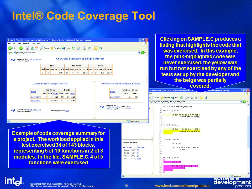
Task: Open SAMPLE2.C link in Covered Files
Action: (x=36, y=97)
